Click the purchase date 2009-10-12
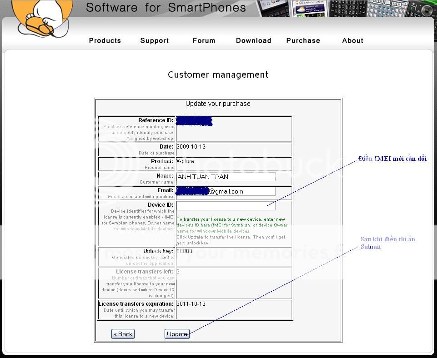Viewport: 437px width, 358px height. 191,147
